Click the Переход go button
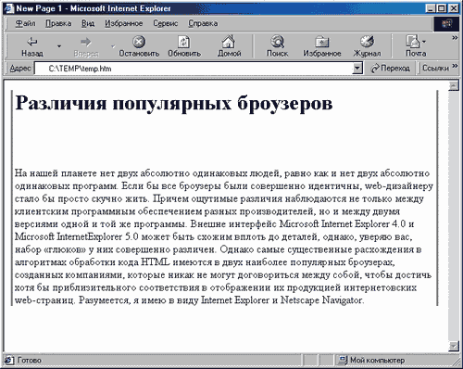The width and height of the screenshot is (463, 369). (x=391, y=69)
